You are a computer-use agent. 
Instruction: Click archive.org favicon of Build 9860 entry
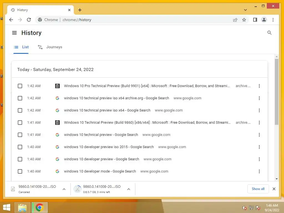57,123
